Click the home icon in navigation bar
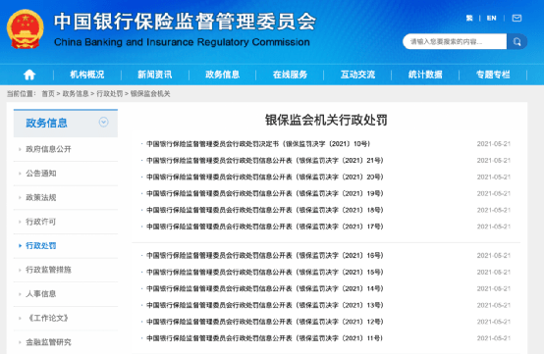Image resolution: width=544 pixels, height=354 pixels. coord(29,75)
